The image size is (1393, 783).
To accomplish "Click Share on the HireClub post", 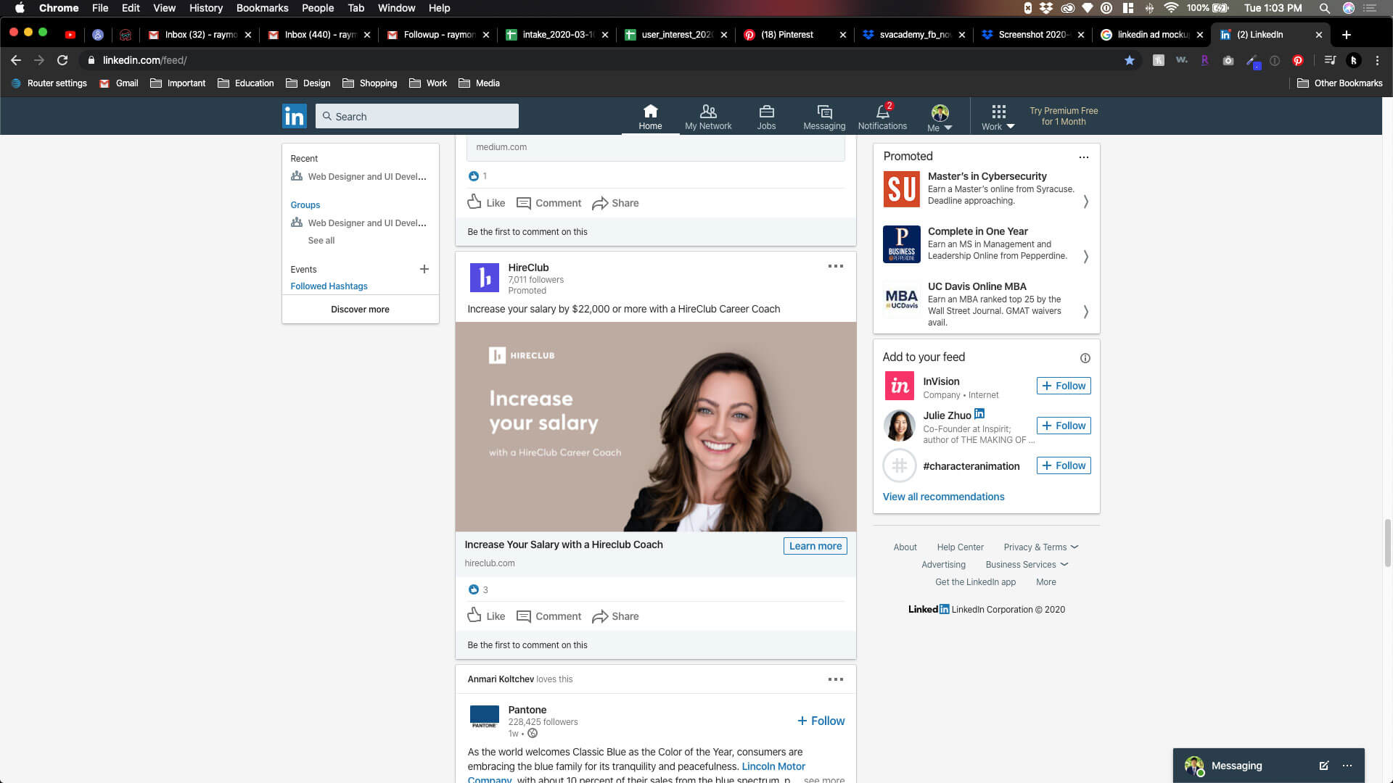I will (x=615, y=616).
